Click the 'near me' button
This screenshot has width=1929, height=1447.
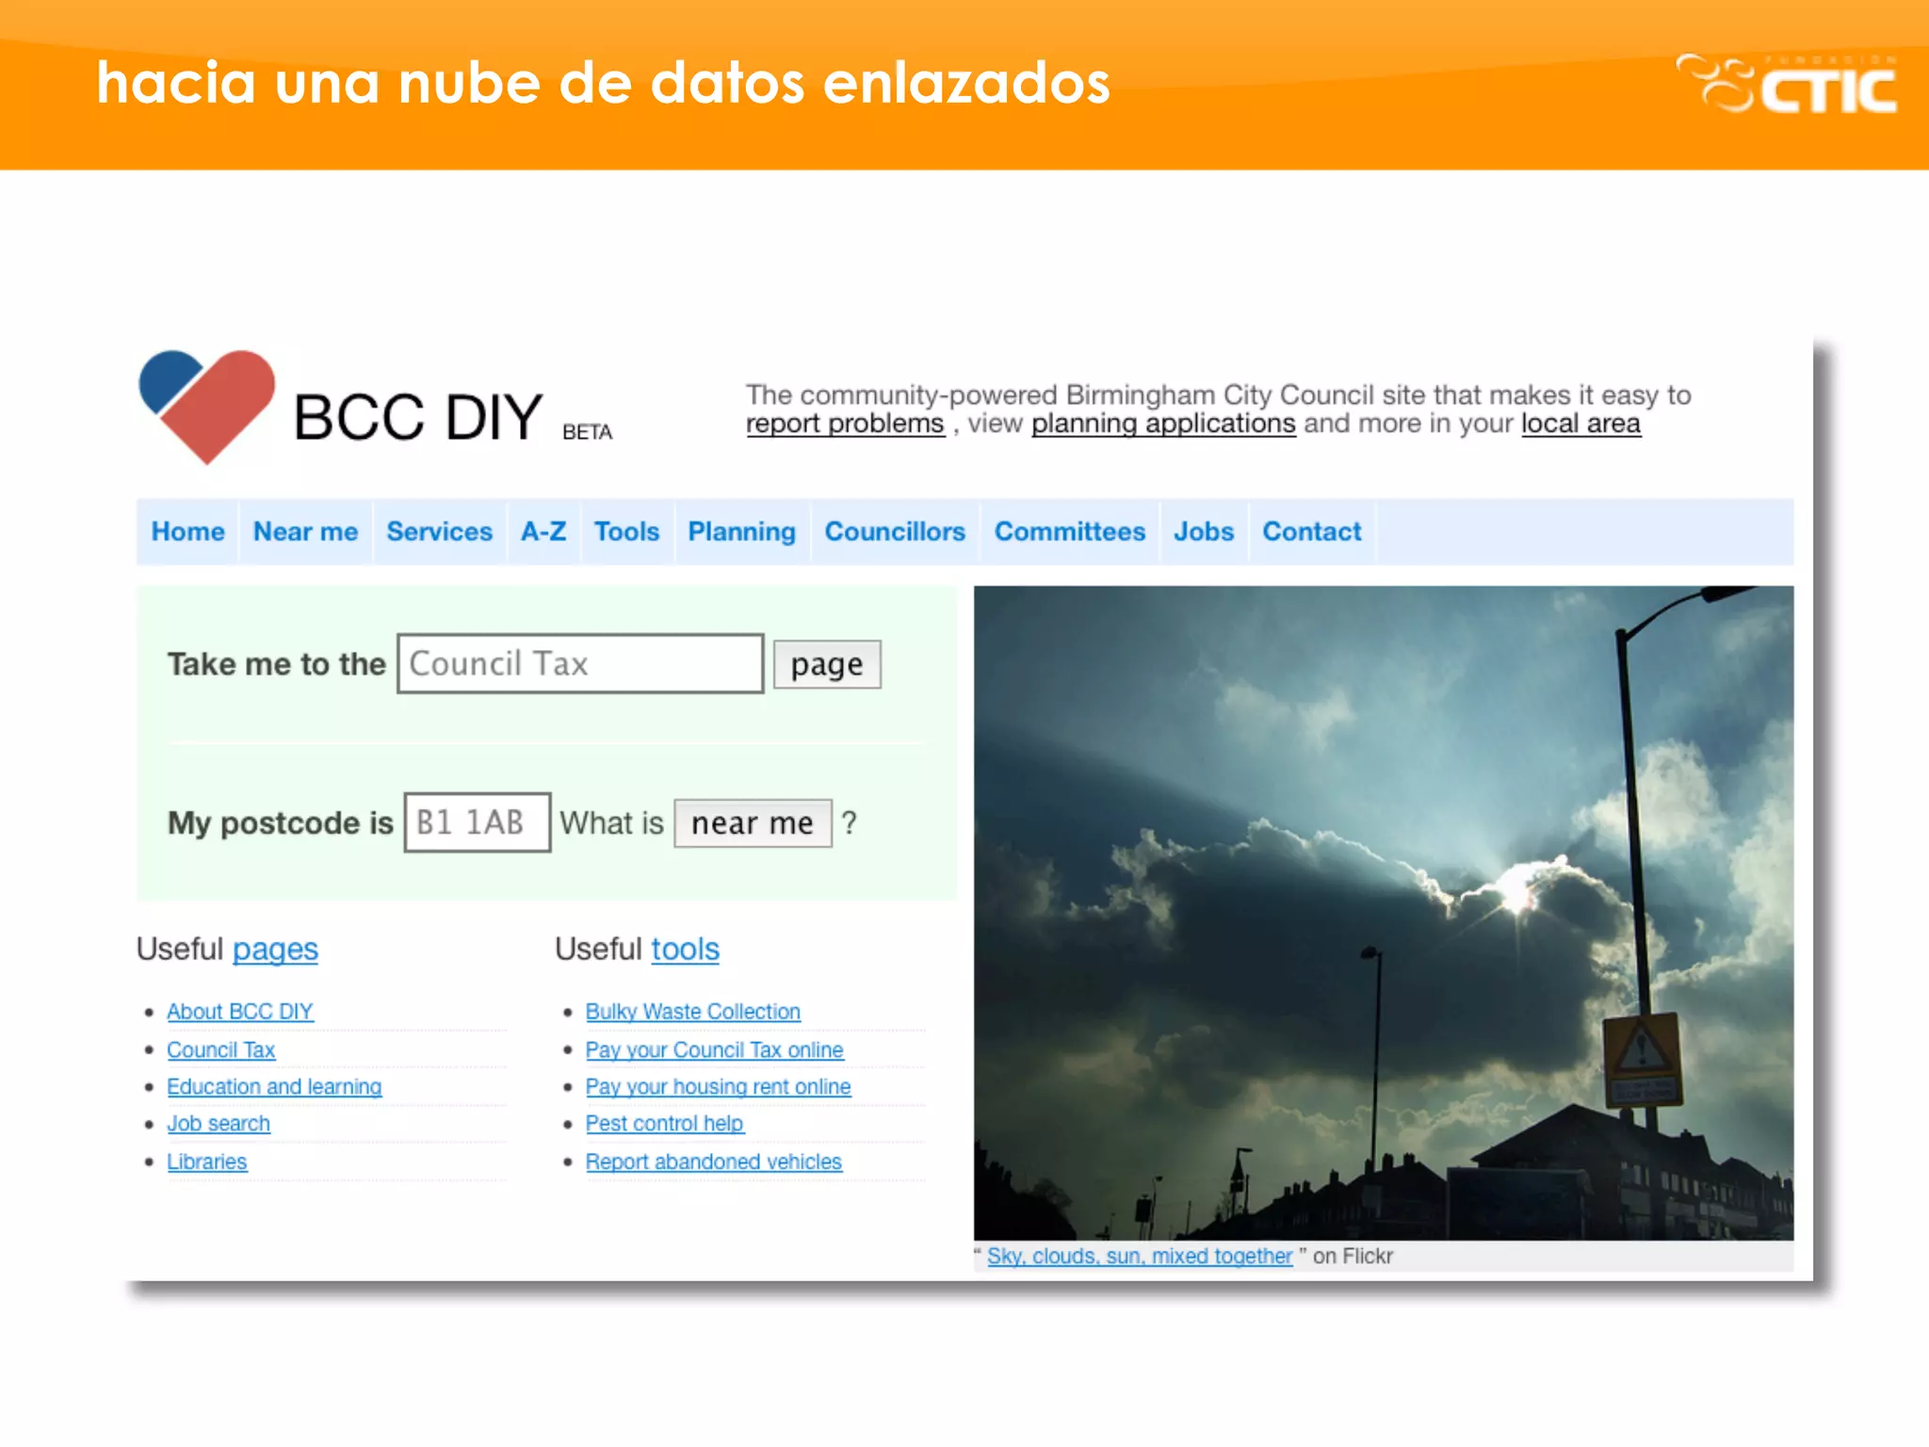click(753, 822)
